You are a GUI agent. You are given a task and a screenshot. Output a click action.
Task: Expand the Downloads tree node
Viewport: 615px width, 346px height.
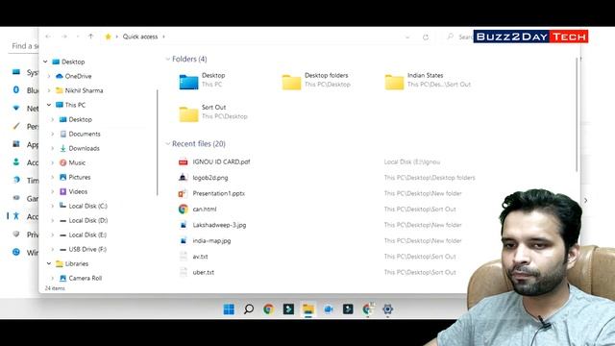click(x=53, y=148)
